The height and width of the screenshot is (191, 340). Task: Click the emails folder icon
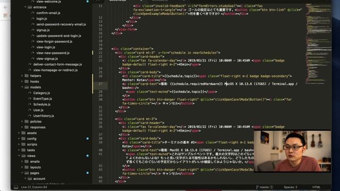pyautogui.click(x=27, y=161)
